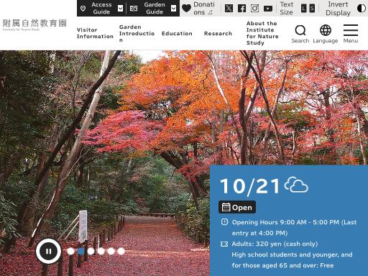Open the X (Twitter) social icon

[229, 9]
